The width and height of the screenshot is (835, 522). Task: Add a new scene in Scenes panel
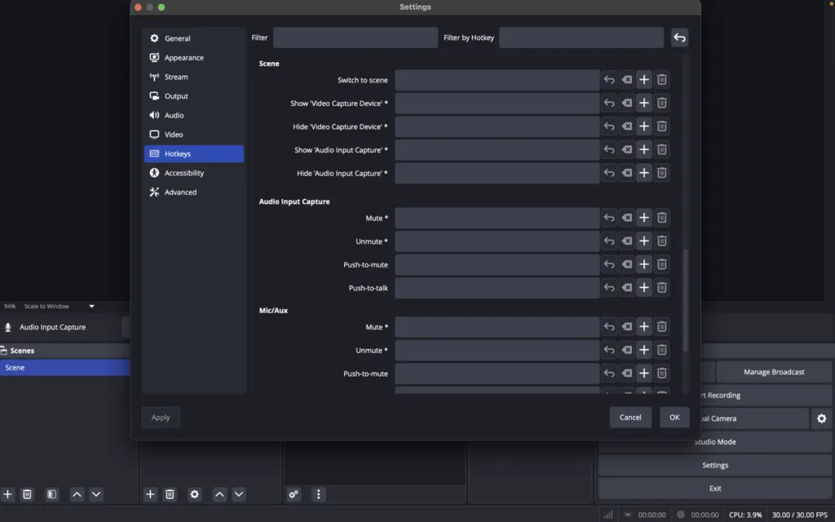point(7,494)
